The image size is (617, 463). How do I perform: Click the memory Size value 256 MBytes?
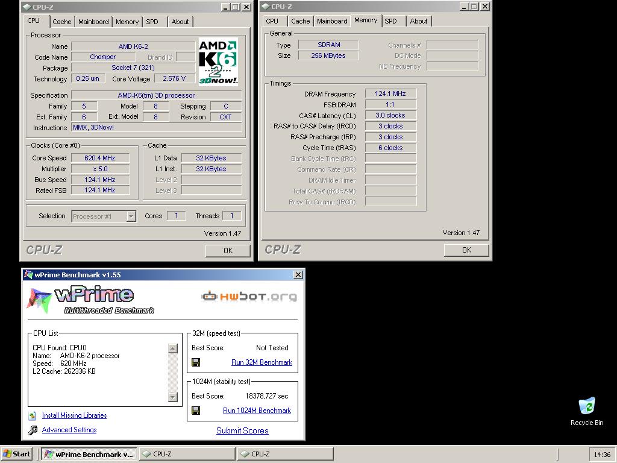click(x=328, y=55)
